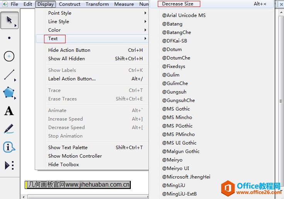Choose Show Text Palette

click(x=92, y=148)
